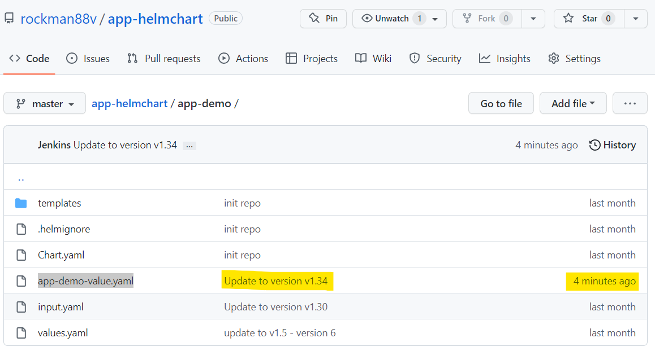Click app-demo breadcrumb text
This screenshot has height=351, width=655.
(204, 103)
